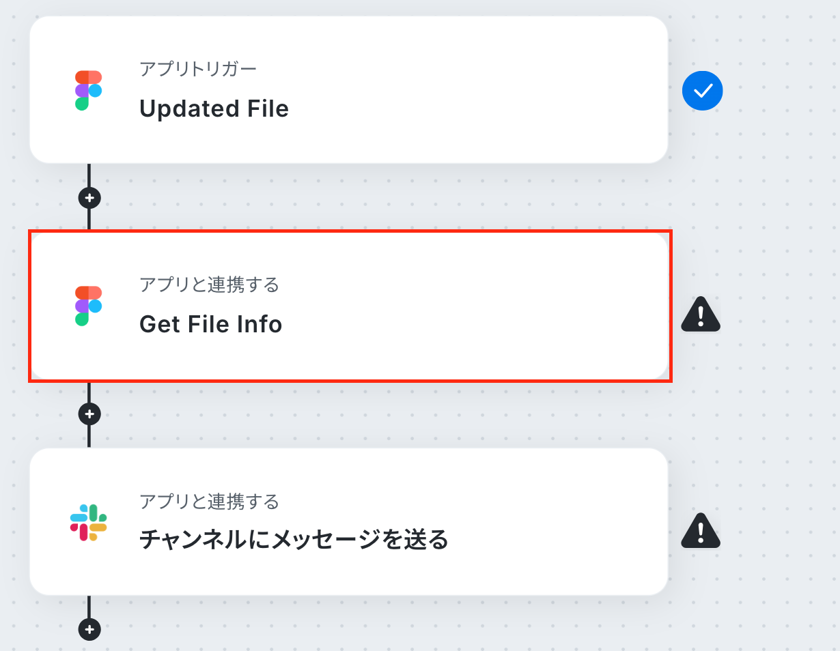Click アプリと連携する label on the Slack card

pyautogui.click(x=209, y=502)
